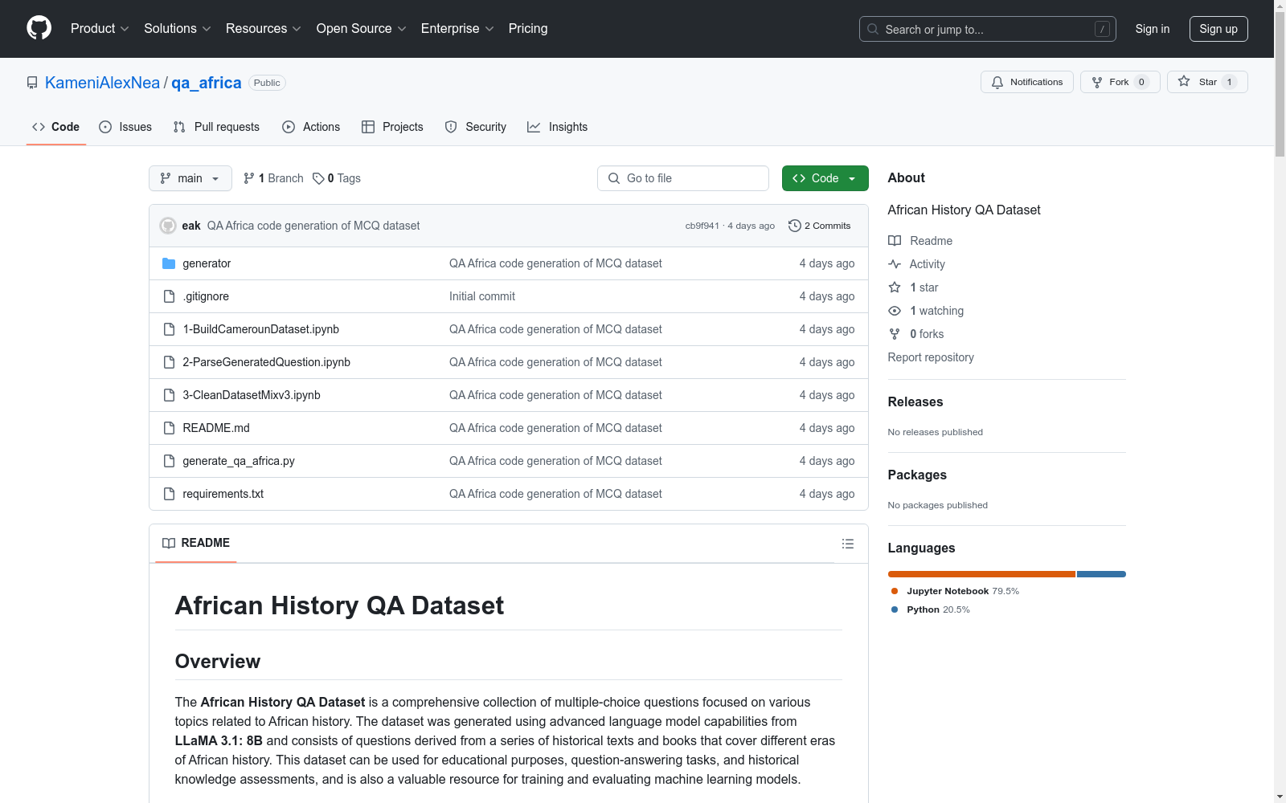Open the green Code dropdown button
Screen dimensions: 1286x803
825,178
